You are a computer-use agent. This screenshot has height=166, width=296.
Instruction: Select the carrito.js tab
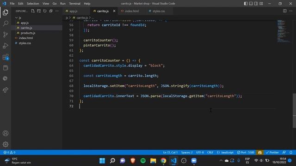(103, 11)
